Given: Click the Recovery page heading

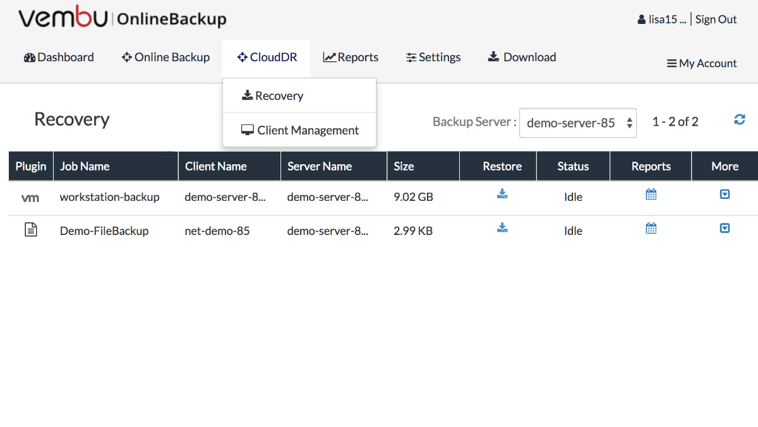Looking at the screenshot, I should [x=72, y=119].
